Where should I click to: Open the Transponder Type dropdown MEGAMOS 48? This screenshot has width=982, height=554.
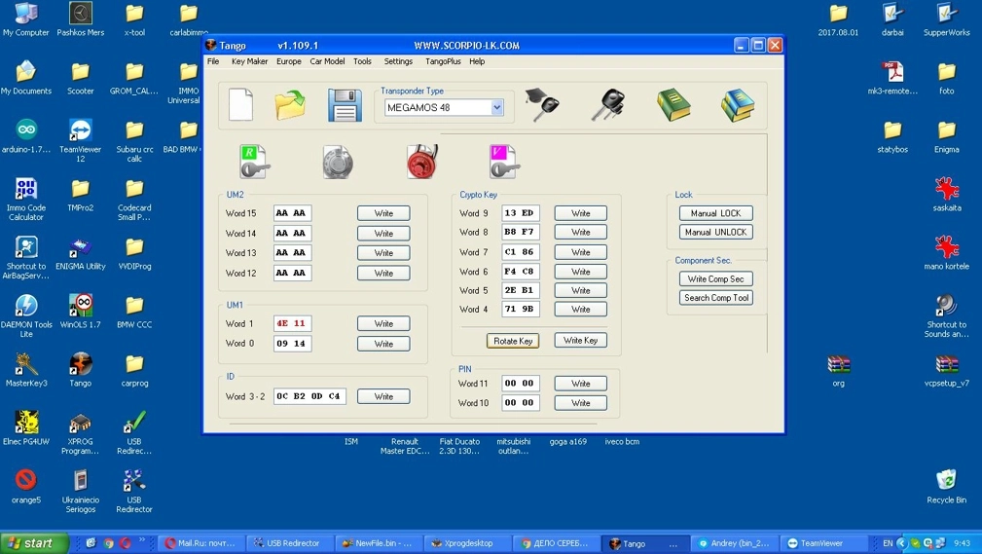click(444, 108)
